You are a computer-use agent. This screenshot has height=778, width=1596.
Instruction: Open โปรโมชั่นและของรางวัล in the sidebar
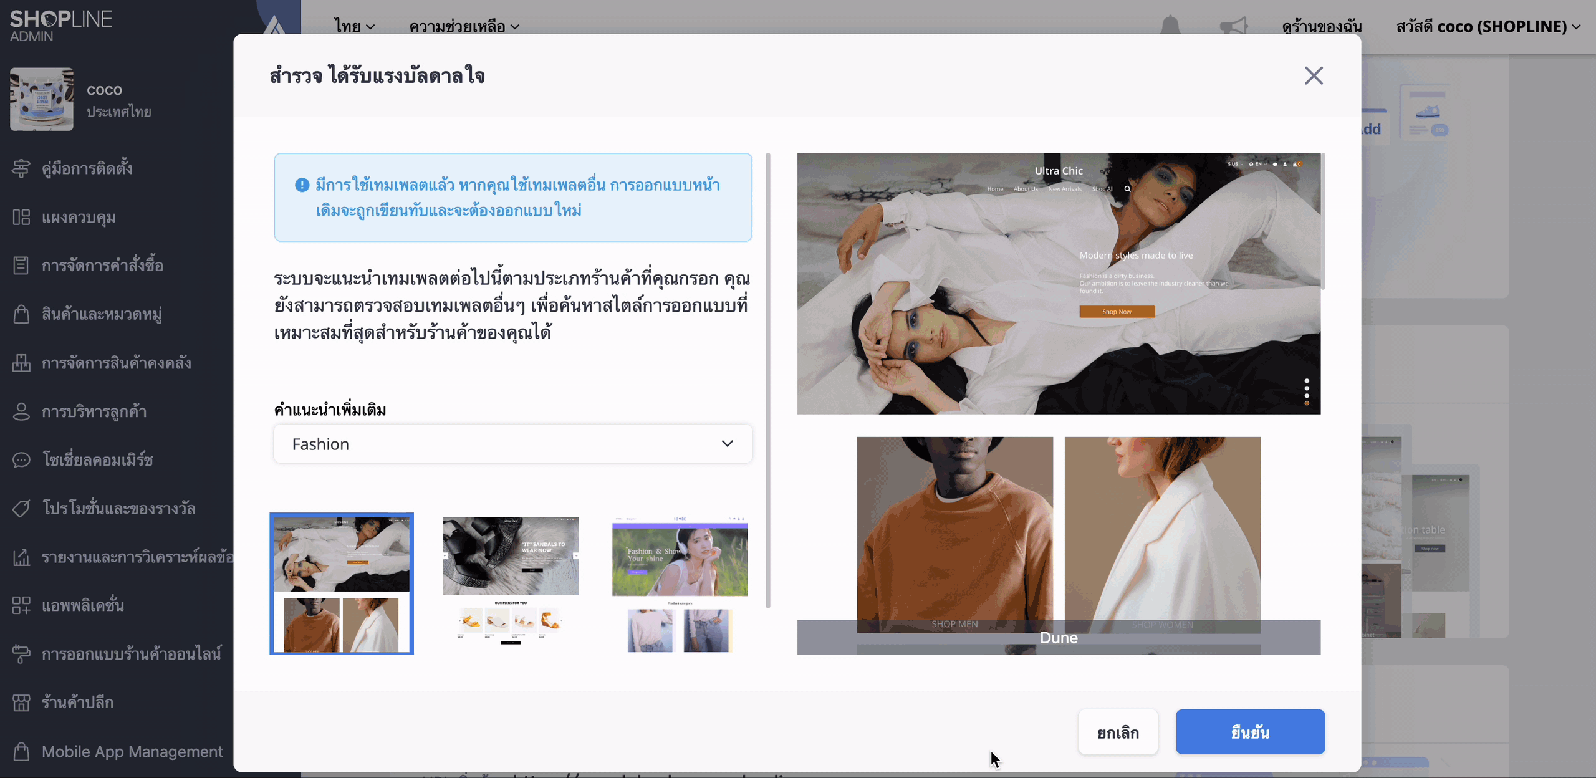pyautogui.click(x=117, y=508)
